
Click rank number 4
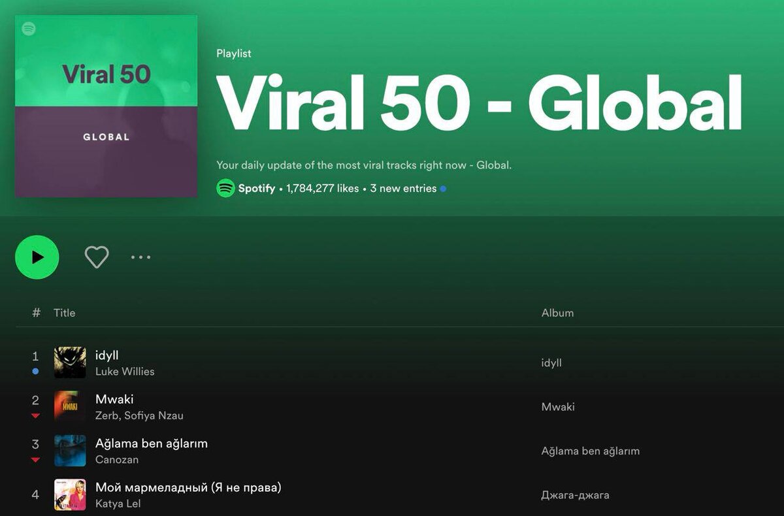35,495
